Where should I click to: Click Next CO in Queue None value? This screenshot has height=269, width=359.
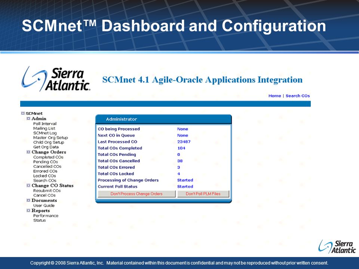click(x=182, y=135)
